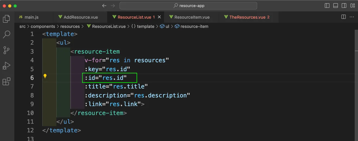
Task: Click the resources breadcrumb segment
Action: point(70,27)
